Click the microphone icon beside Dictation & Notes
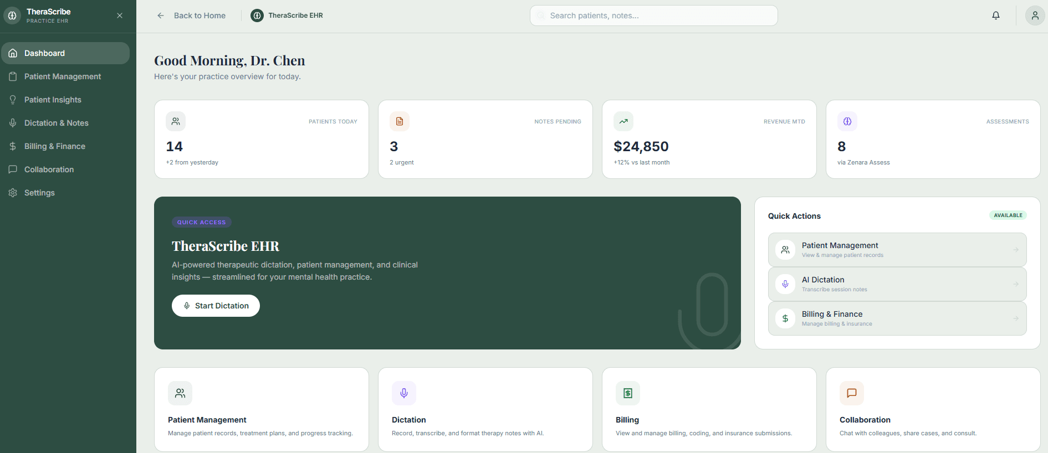1048x453 pixels. pyautogui.click(x=13, y=123)
